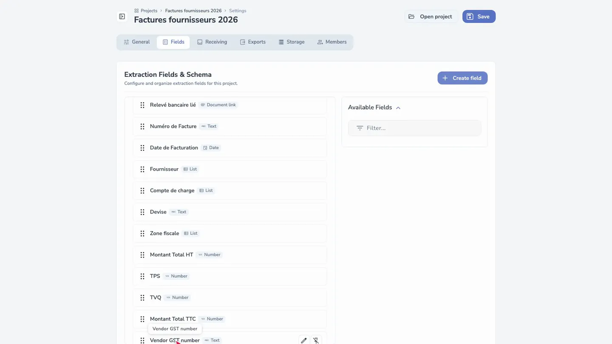Screen dimensions: 612x344
Task: Click the Zone fiscale field name
Action: (164, 234)
